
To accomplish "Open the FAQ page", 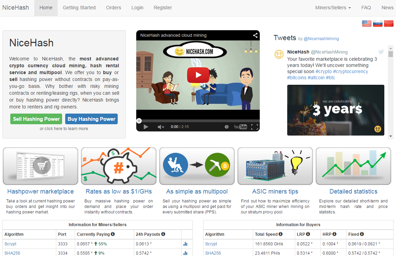I will [x=366, y=8].
